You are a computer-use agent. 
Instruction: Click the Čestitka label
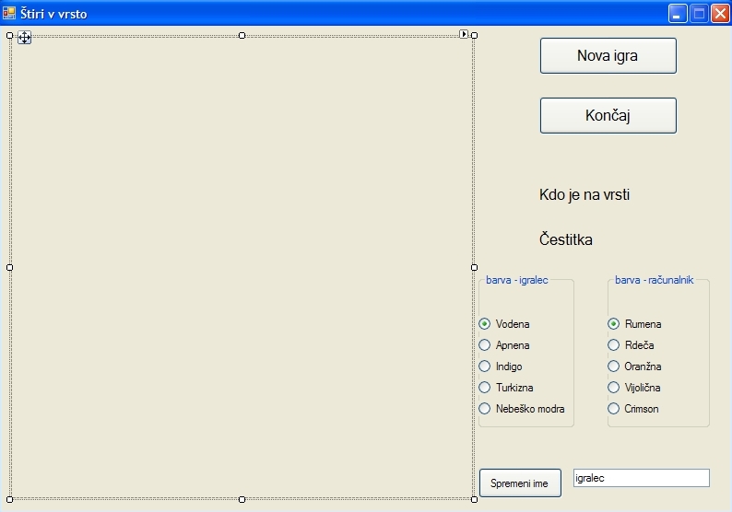pos(565,240)
